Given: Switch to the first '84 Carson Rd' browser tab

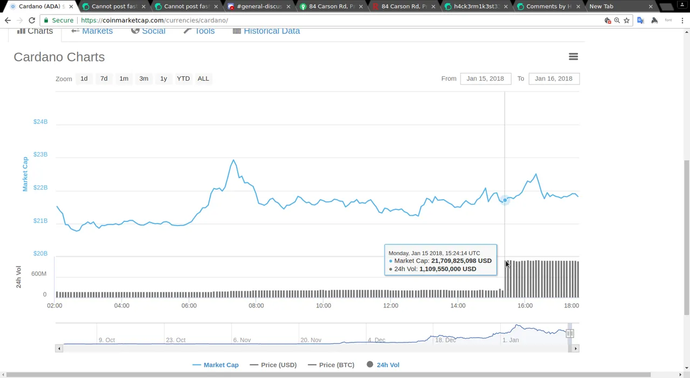Looking at the screenshot, I should (331, 6).
